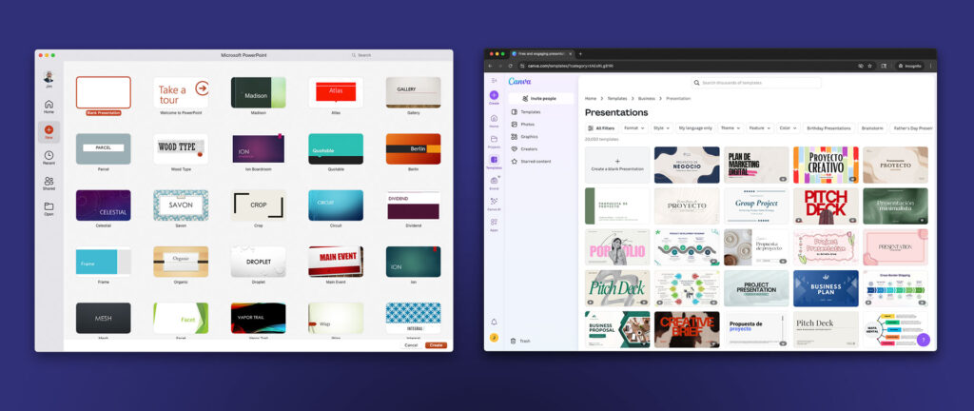Click the Canva logo

[519, 81]
